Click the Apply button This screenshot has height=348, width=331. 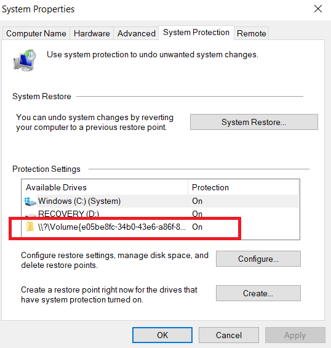pos(295,335)
